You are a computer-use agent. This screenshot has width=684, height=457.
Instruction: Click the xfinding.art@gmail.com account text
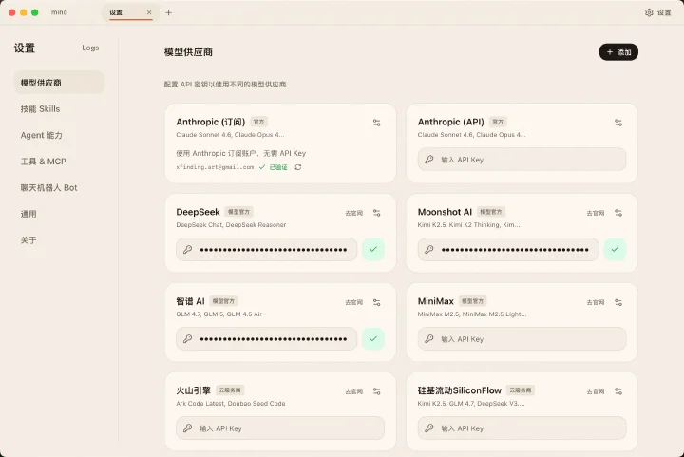[x=215, y=167]
